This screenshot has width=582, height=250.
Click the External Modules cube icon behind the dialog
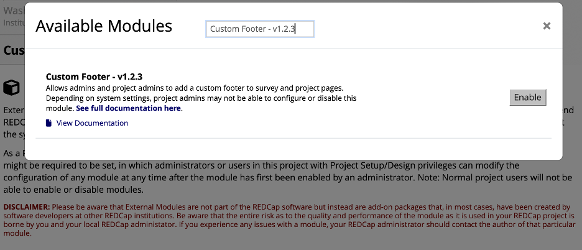pyautogui.click(x=12, y=88)
